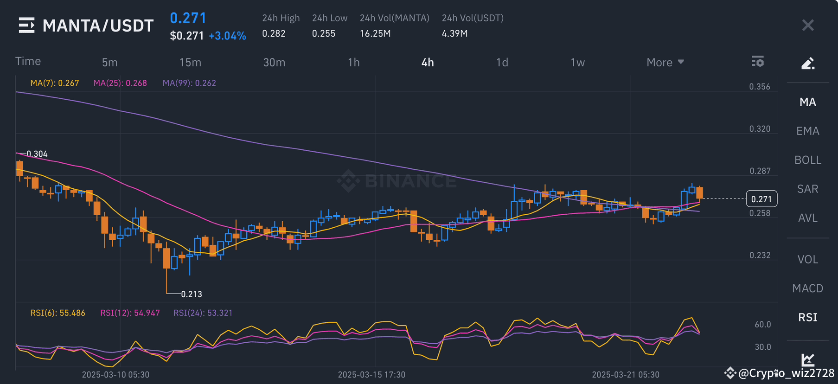This screenshot has width=838, height=384.
Task: Click the 24h Low value 0.255
Action: [x=324, y=33]
